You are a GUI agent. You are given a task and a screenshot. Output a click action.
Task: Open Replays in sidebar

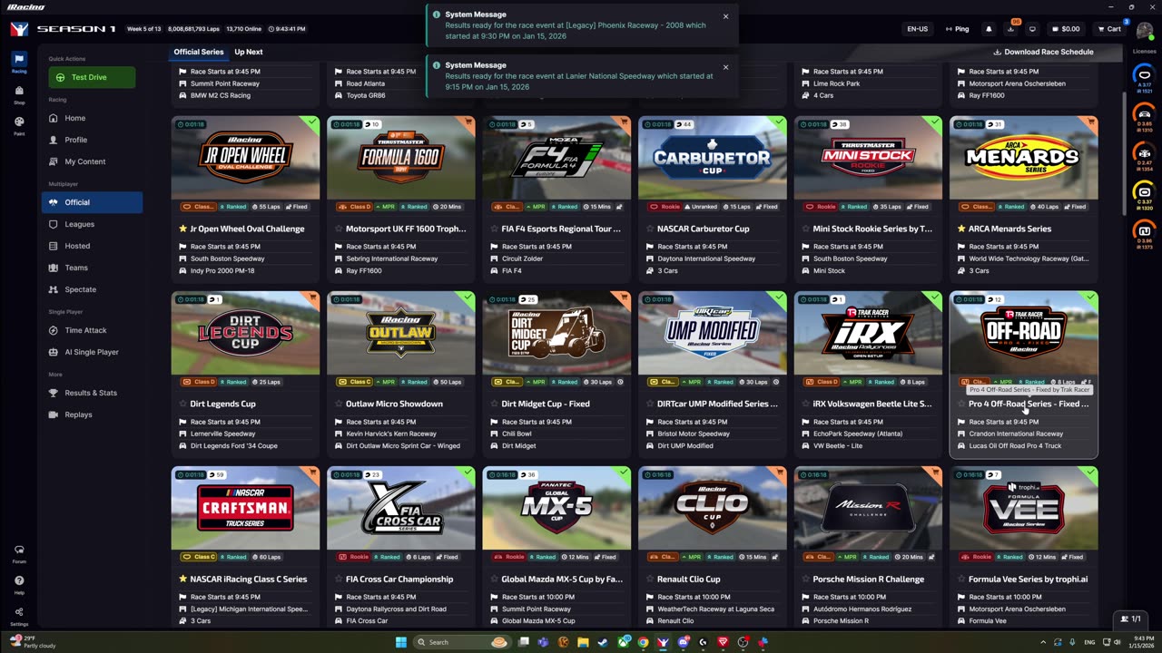pyautogui.click(x=92, y=414)
